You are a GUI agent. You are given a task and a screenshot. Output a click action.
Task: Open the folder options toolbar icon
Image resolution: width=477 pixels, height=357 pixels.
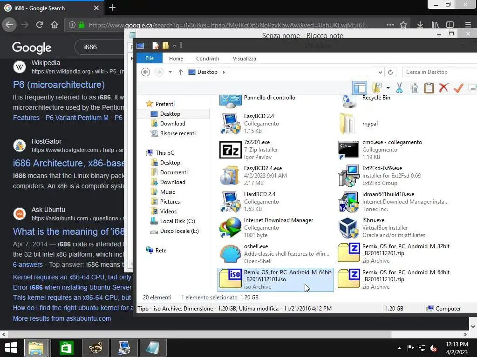(x=377, y=88)
